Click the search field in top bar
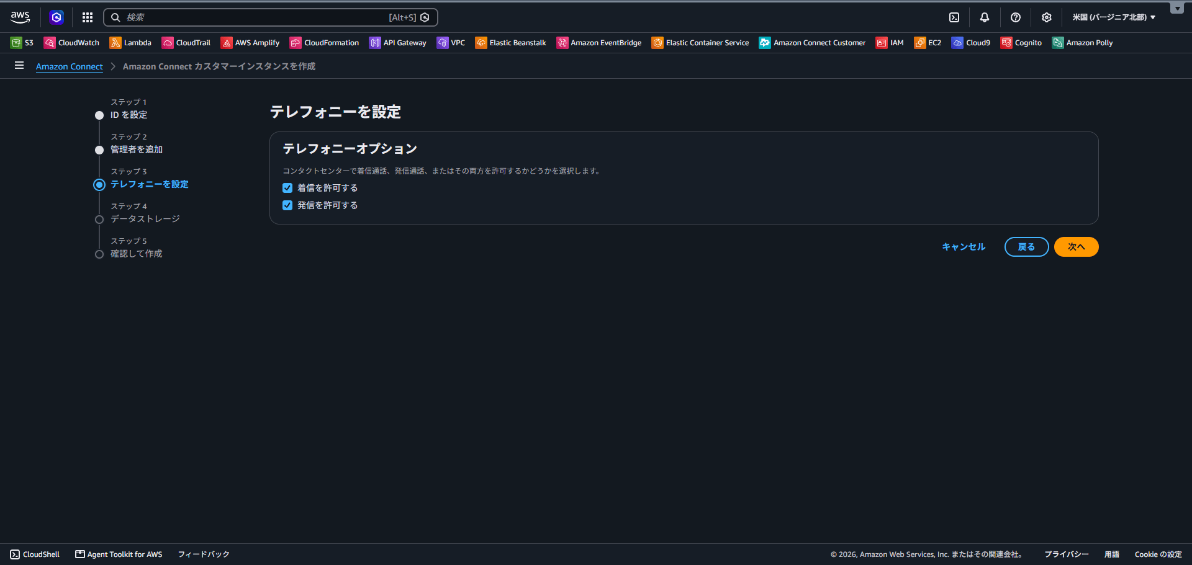 tap(271, 17)
